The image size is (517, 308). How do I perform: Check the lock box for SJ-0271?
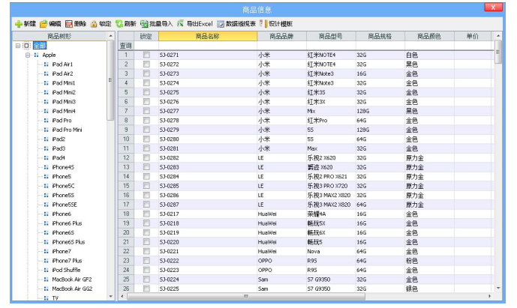coord(146,55)
